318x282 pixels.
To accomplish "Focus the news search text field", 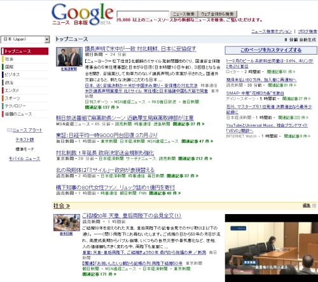I will click(x=142, y=14).
